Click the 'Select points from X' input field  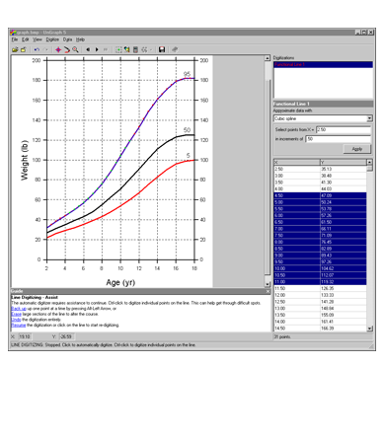tap(344, 129)
